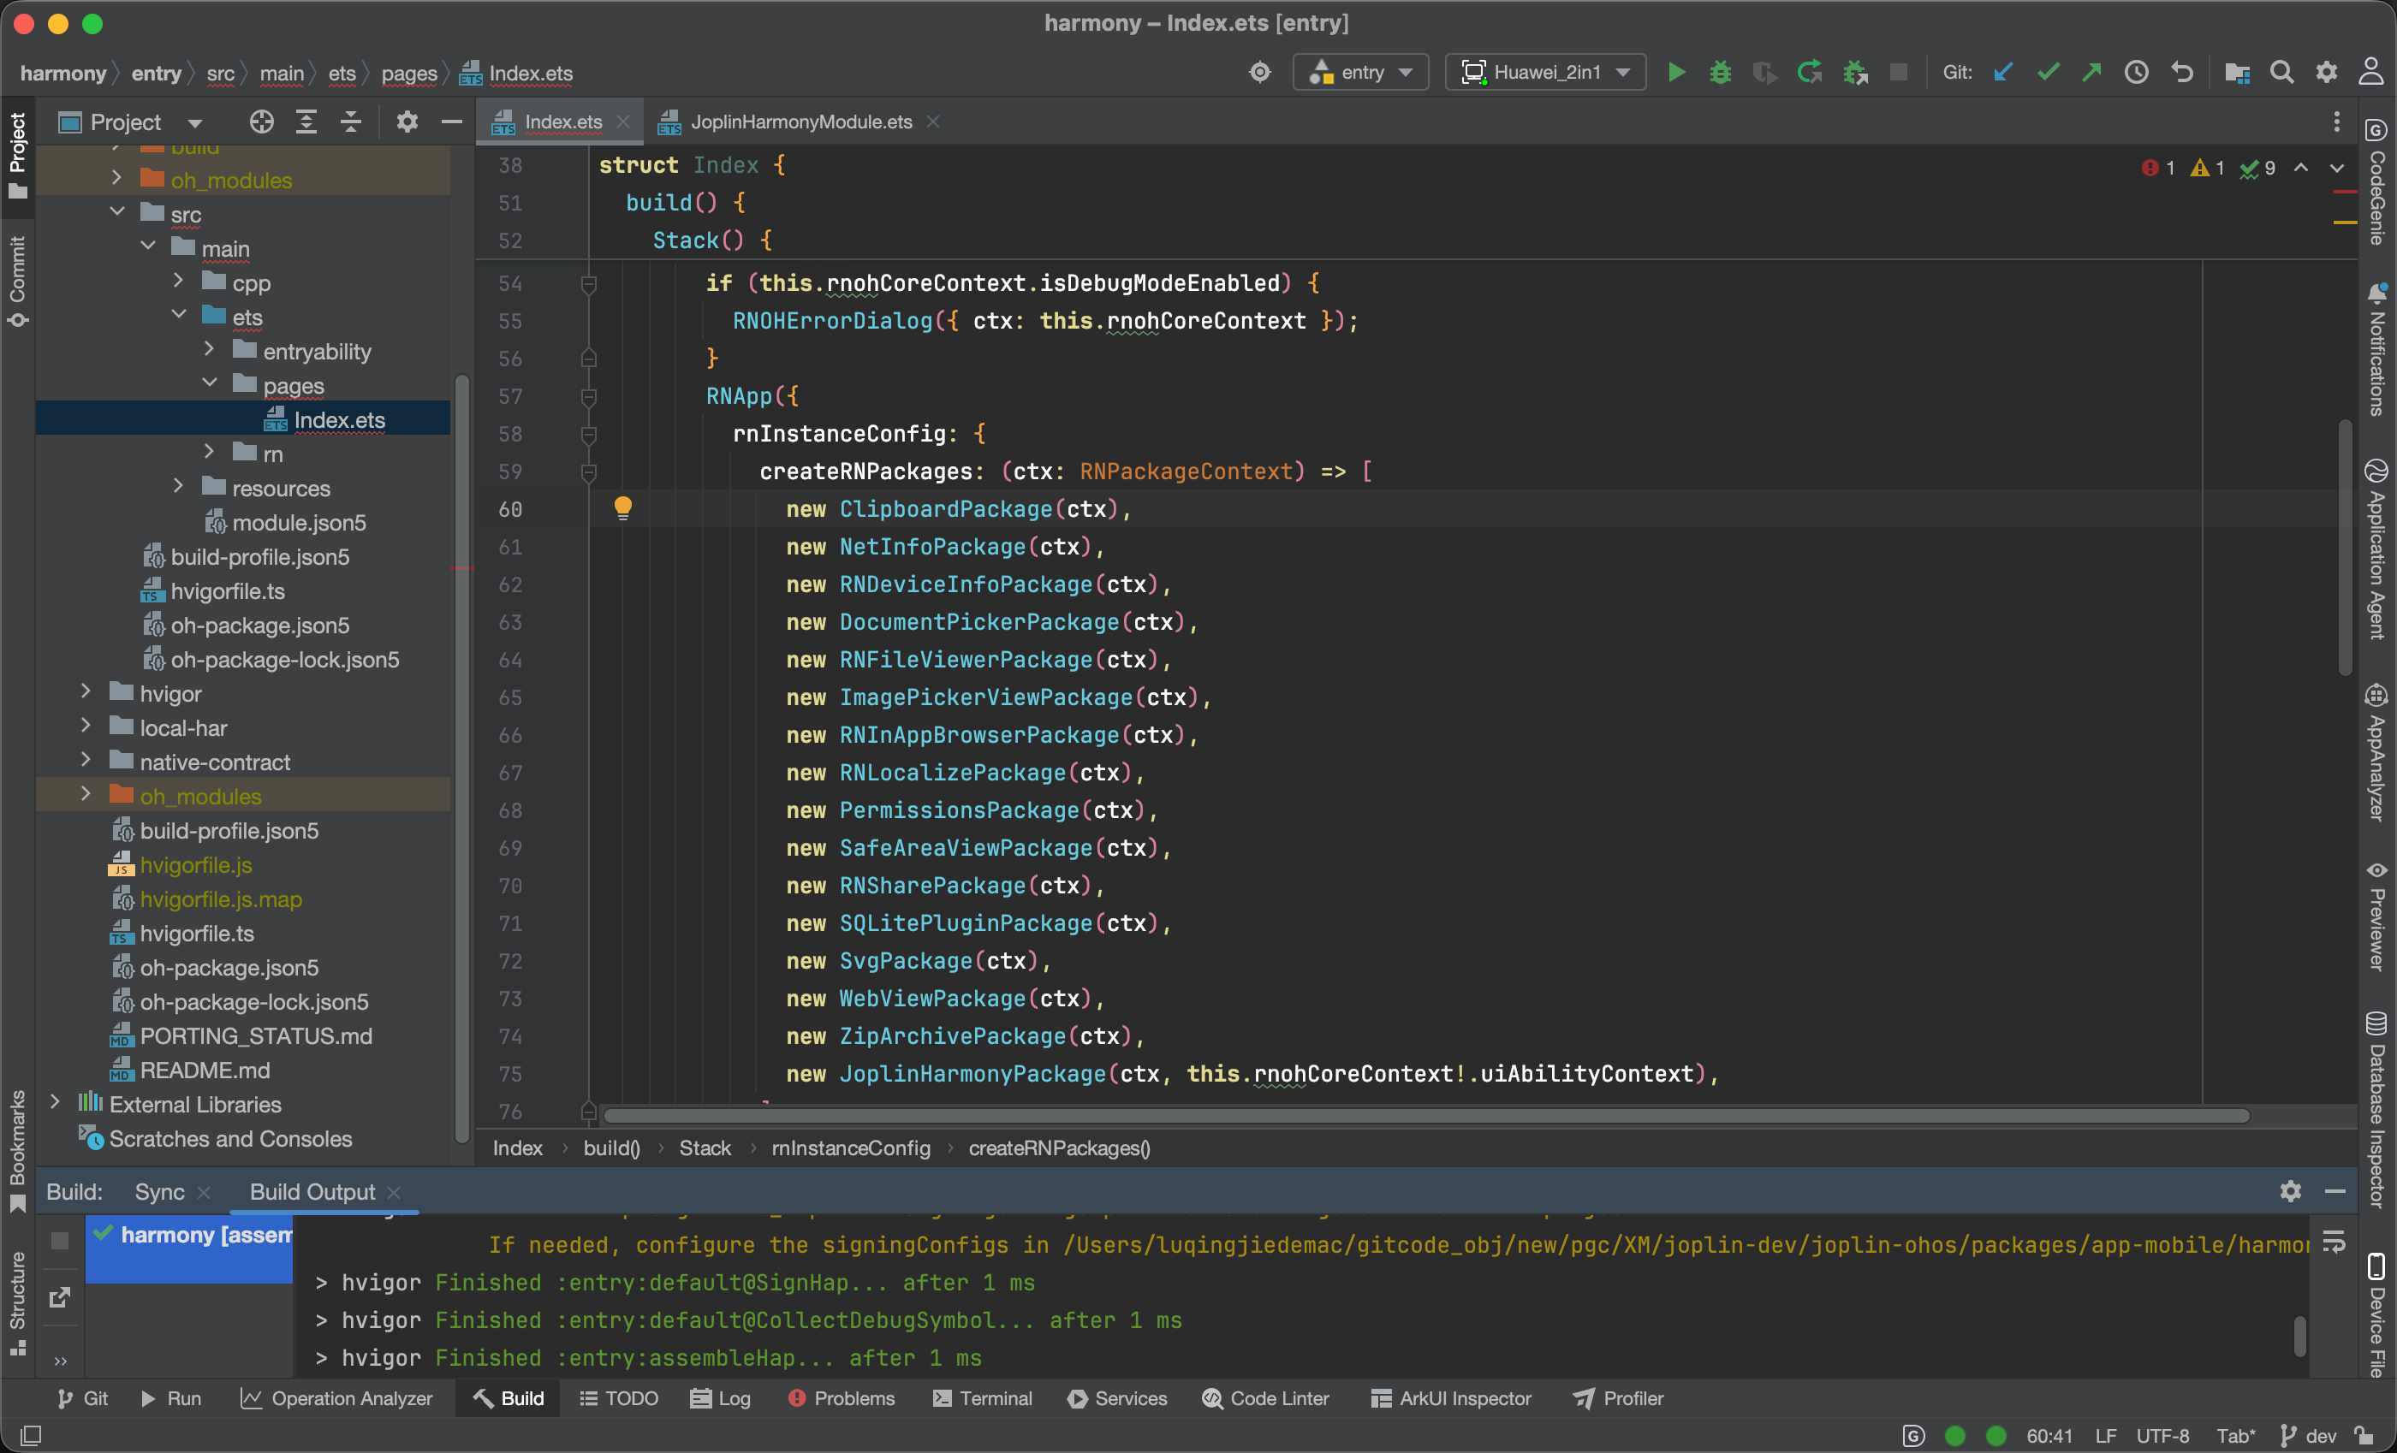The image size is (2397, 1453).
Task: Open editor tabs more options kebab icon
Action: click(2337, 122)
